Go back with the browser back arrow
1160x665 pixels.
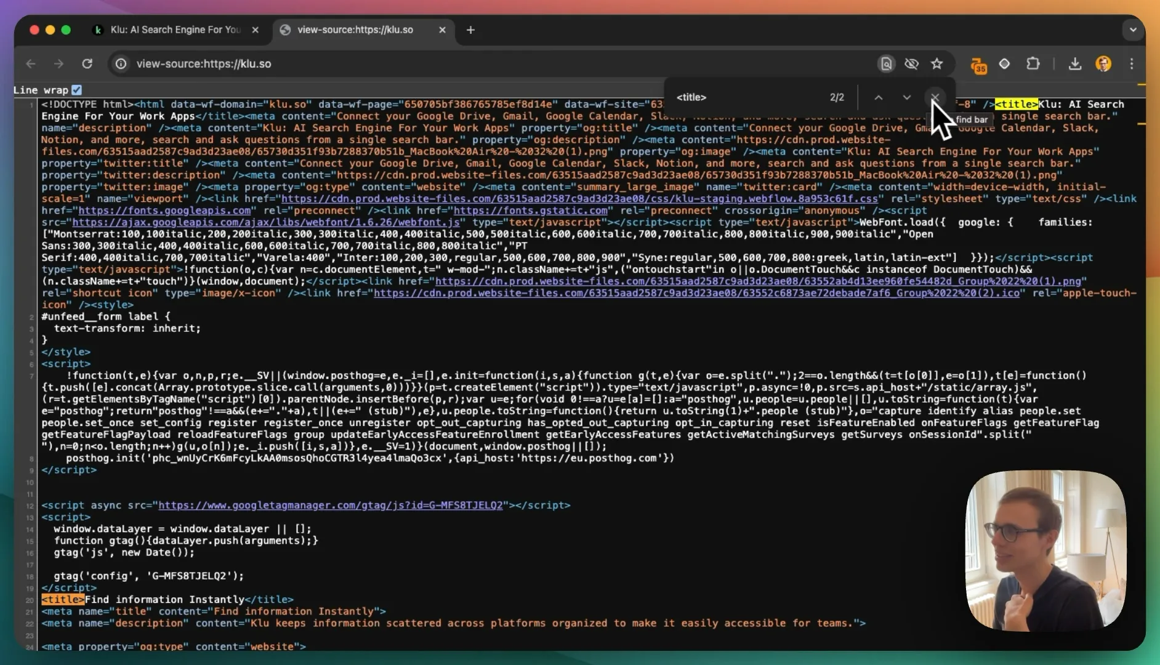point(31,63)
